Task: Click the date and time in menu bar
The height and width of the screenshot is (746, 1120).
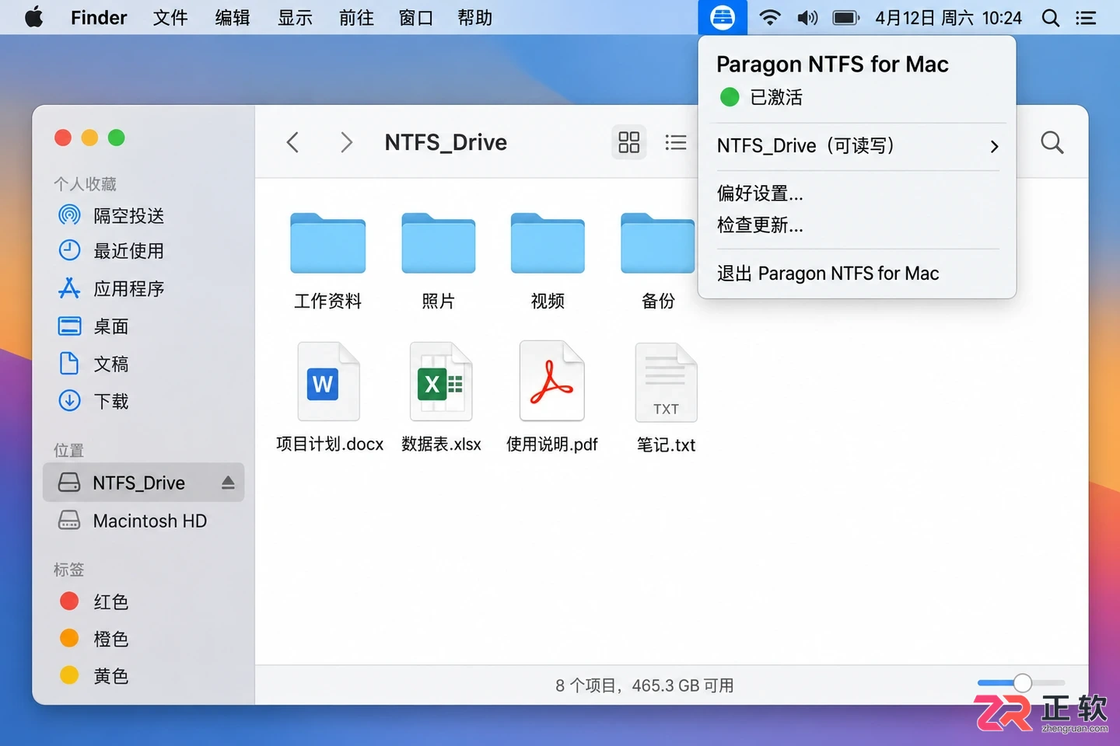Action: (x=948, y=17)
